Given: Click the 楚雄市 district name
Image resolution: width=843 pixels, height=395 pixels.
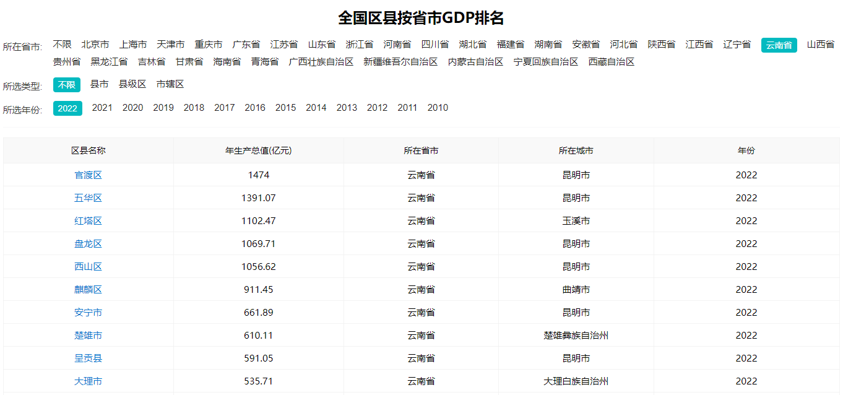Looking at the screenshot, I should pyautogui.click(x=88, y=335).
